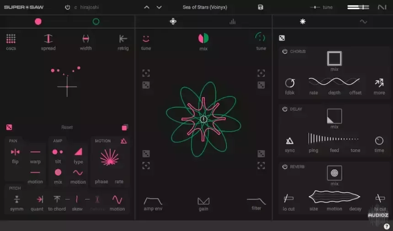Click the pitch symm icon
The image size is (393, 231).
(x=16, y=199)
